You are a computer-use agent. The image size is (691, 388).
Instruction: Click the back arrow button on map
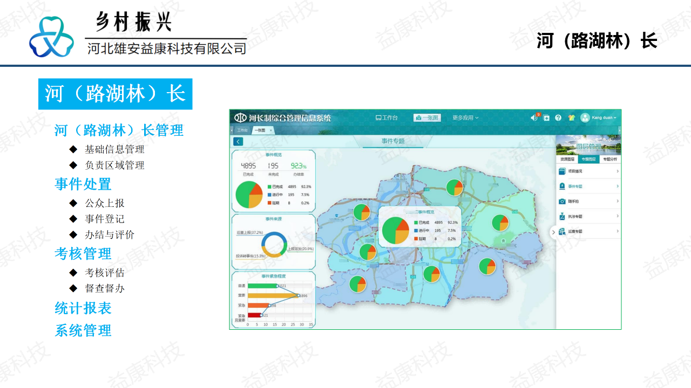(238, 141)
